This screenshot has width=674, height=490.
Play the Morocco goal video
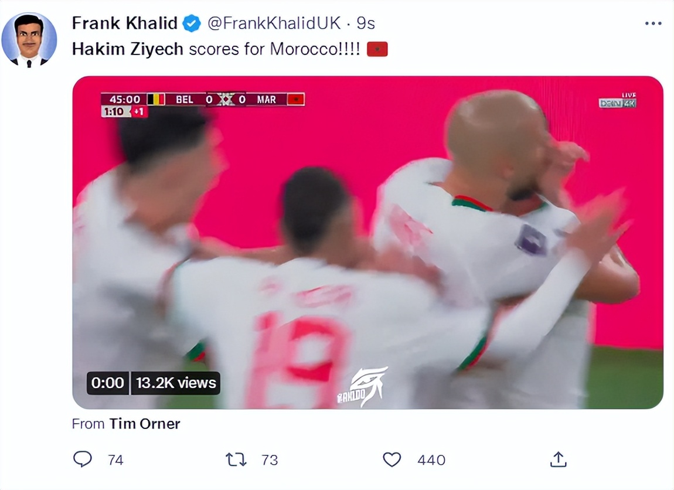click(x=367, y=243)
